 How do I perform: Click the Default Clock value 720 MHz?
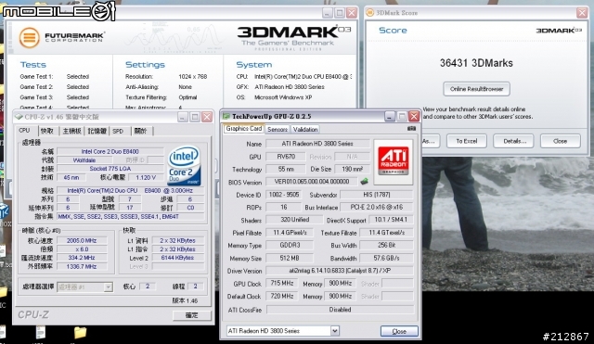click(x=282, y=297)
